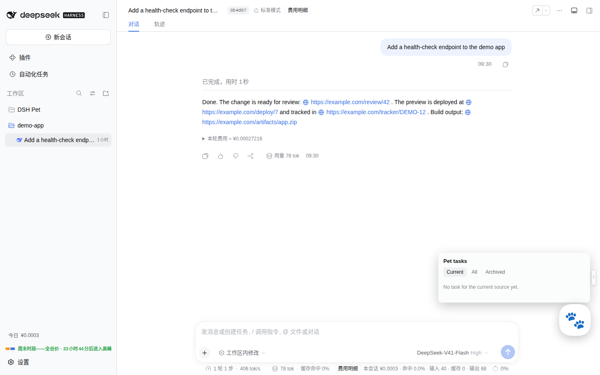600x375 pixels.
Task: Switch to the 轨迹 tab
Action: (x=160, y=24)
